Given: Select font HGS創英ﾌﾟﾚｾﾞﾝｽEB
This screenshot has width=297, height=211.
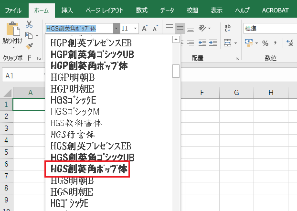Looking at the screenshot, I should 91,146.
